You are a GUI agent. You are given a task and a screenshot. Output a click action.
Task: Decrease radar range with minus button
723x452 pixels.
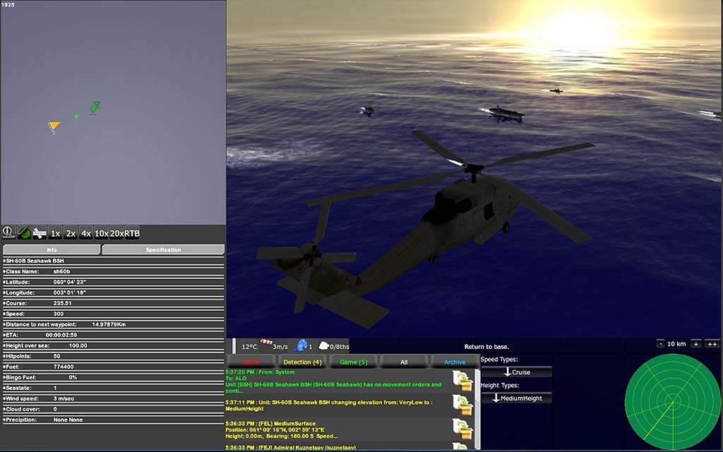pos(660,344)
